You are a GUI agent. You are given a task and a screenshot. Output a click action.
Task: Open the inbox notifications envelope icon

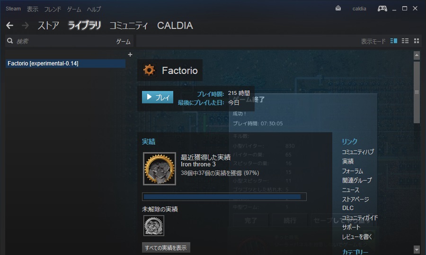pyautogui.click(x=338, y=9)
